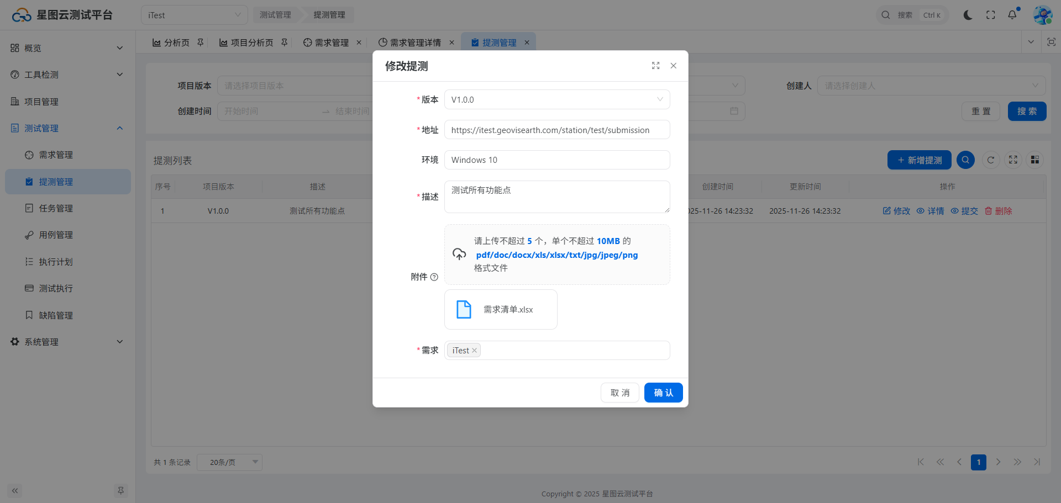Click the cloud upload icon in attachment area
Viewport: 1061px width, 503px height.
pos(459,254)
